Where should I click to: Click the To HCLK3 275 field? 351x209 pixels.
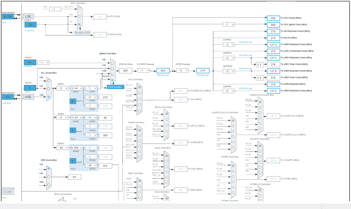(273, 38)
